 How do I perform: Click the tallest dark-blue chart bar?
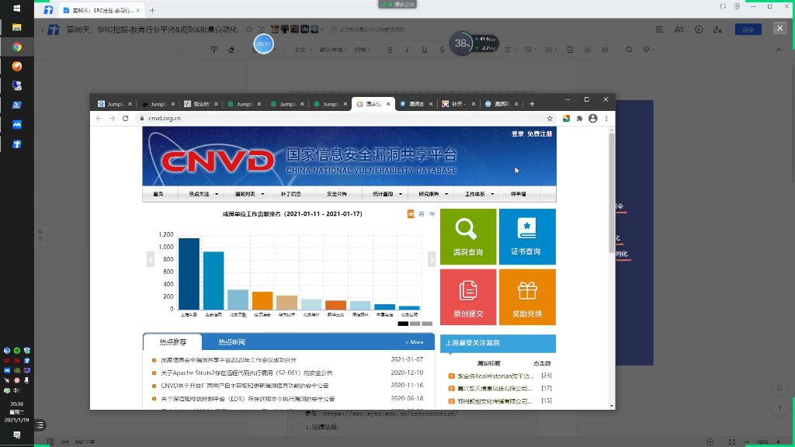(x=189, y=274)
